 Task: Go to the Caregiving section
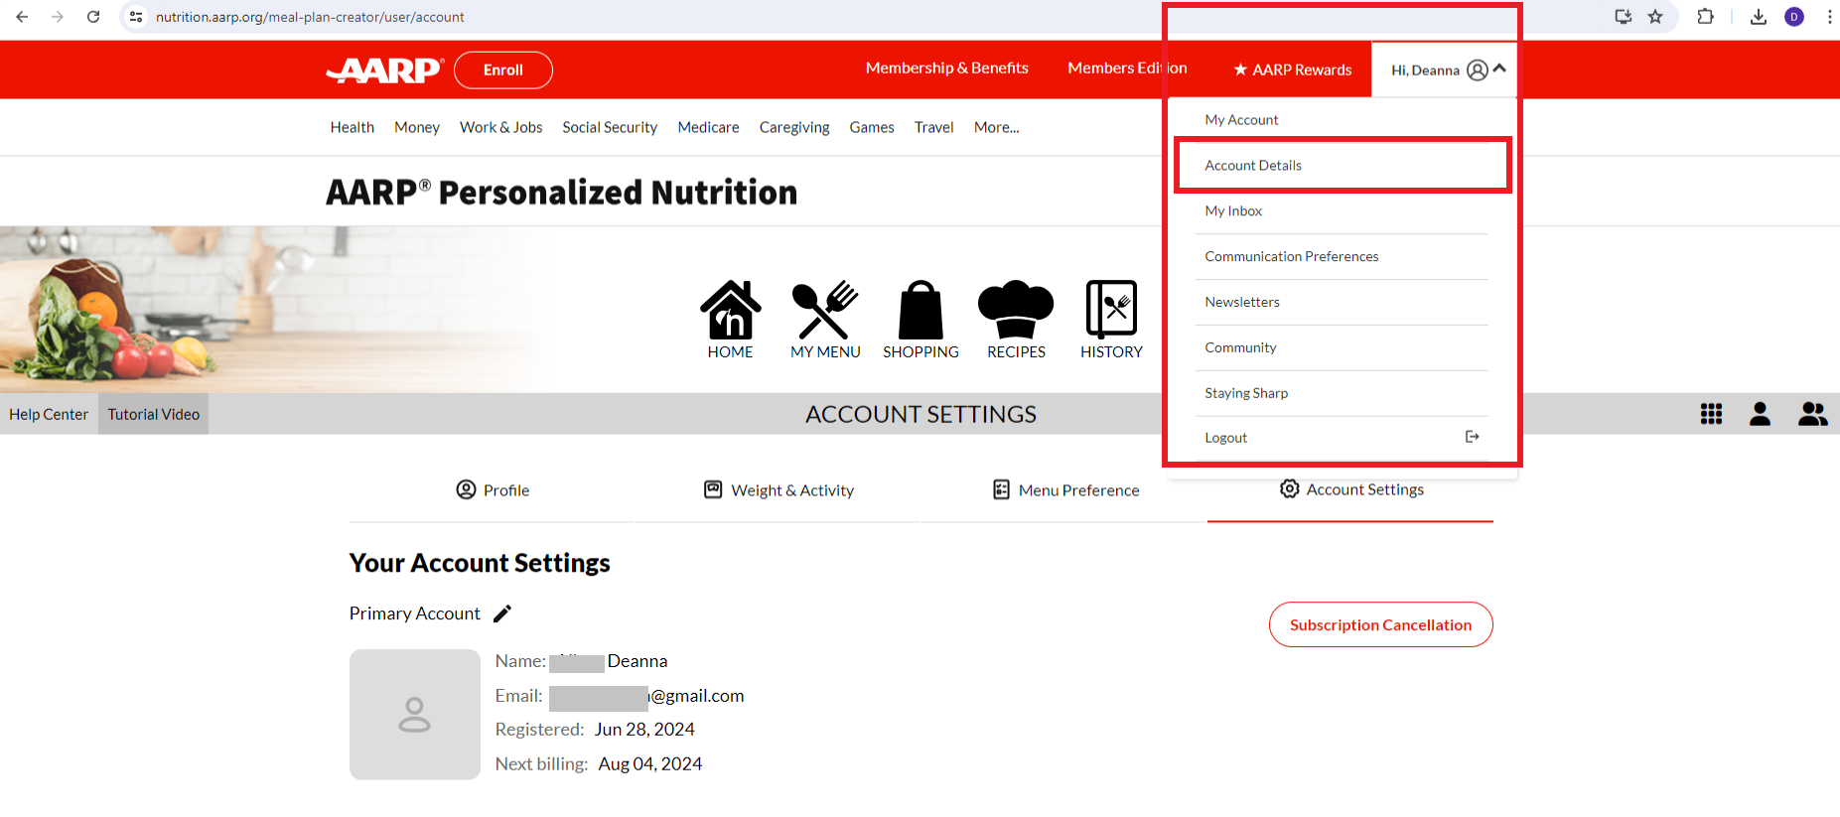tap(794, 127)
